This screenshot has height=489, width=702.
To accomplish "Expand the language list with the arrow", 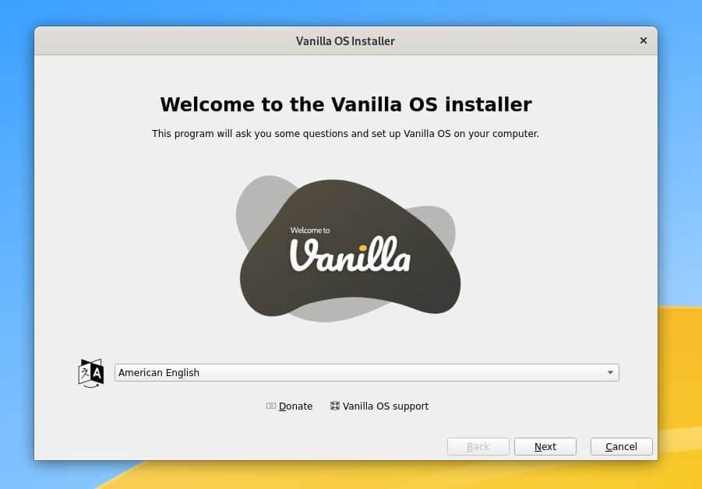I will click(x=610, y=373).
